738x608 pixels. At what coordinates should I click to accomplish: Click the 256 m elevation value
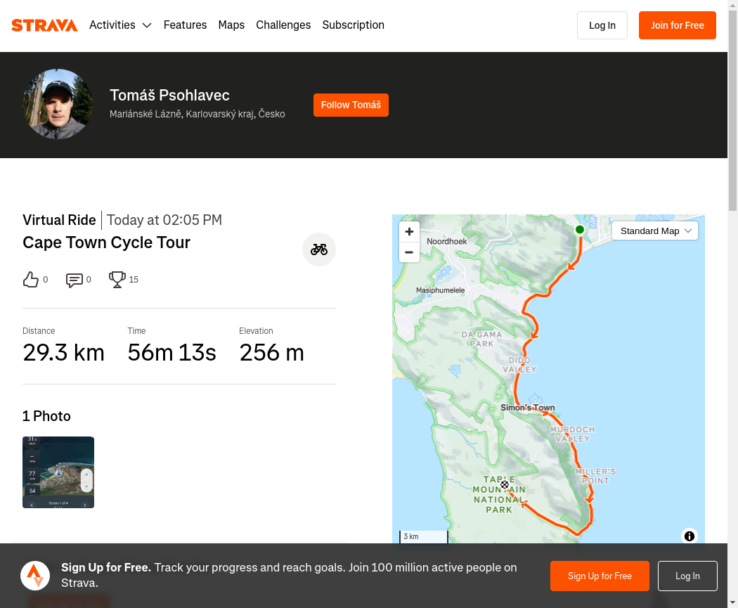coord(271,352)
